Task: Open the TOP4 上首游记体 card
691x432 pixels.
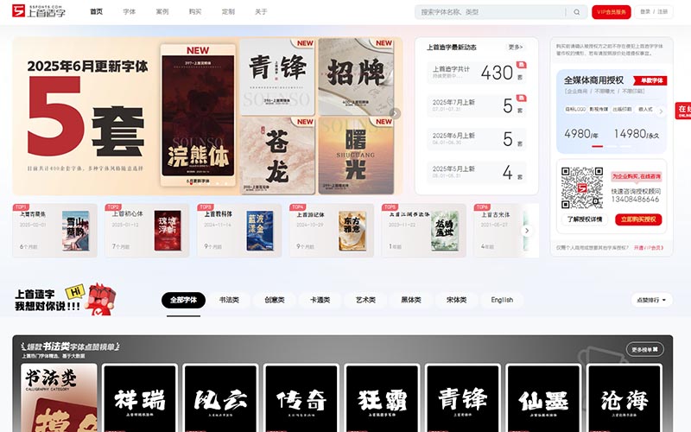Action: 332,231
